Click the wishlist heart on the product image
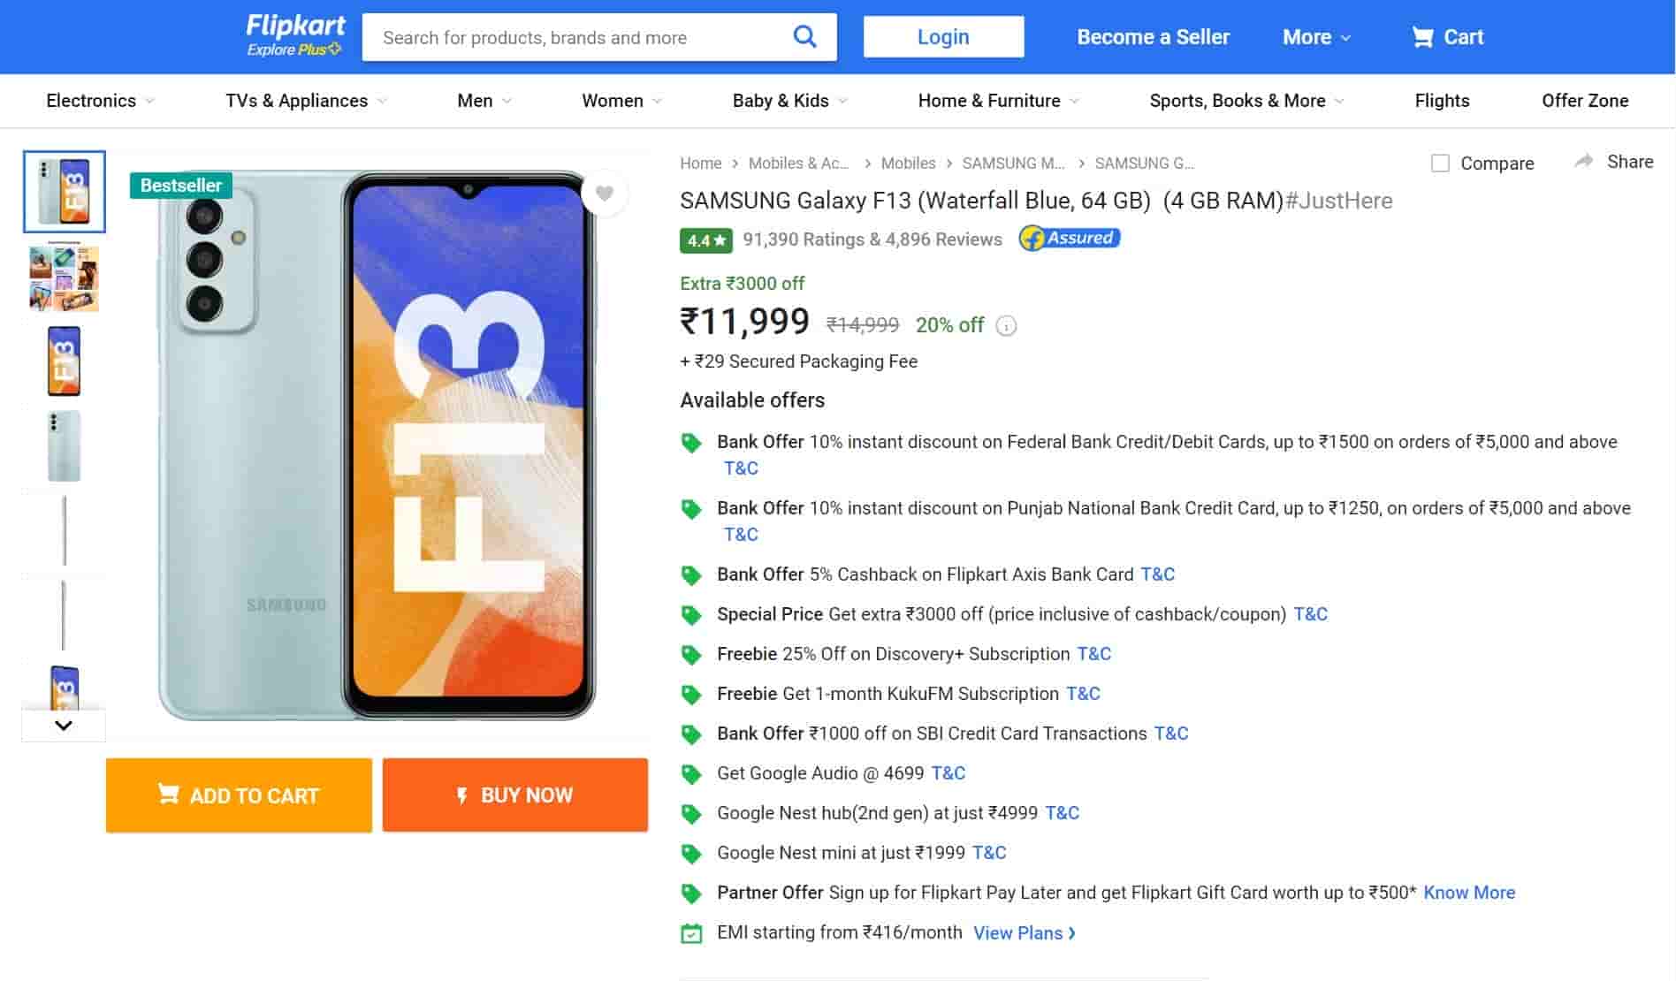 (605, 193)
